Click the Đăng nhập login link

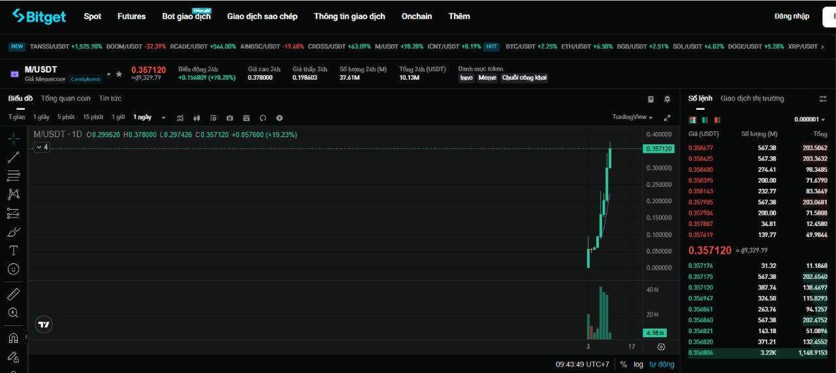pos(792,16)
